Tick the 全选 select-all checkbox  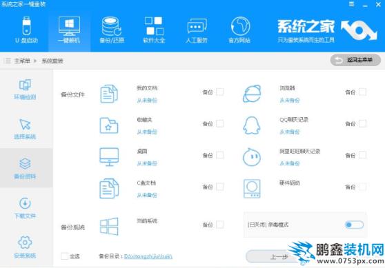[x=64, y=256]
